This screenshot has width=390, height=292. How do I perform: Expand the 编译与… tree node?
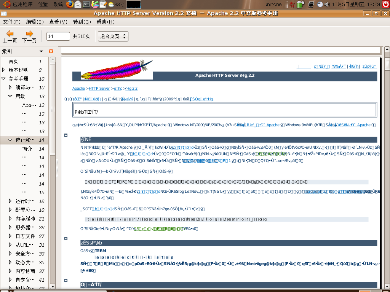coord(10,87)
